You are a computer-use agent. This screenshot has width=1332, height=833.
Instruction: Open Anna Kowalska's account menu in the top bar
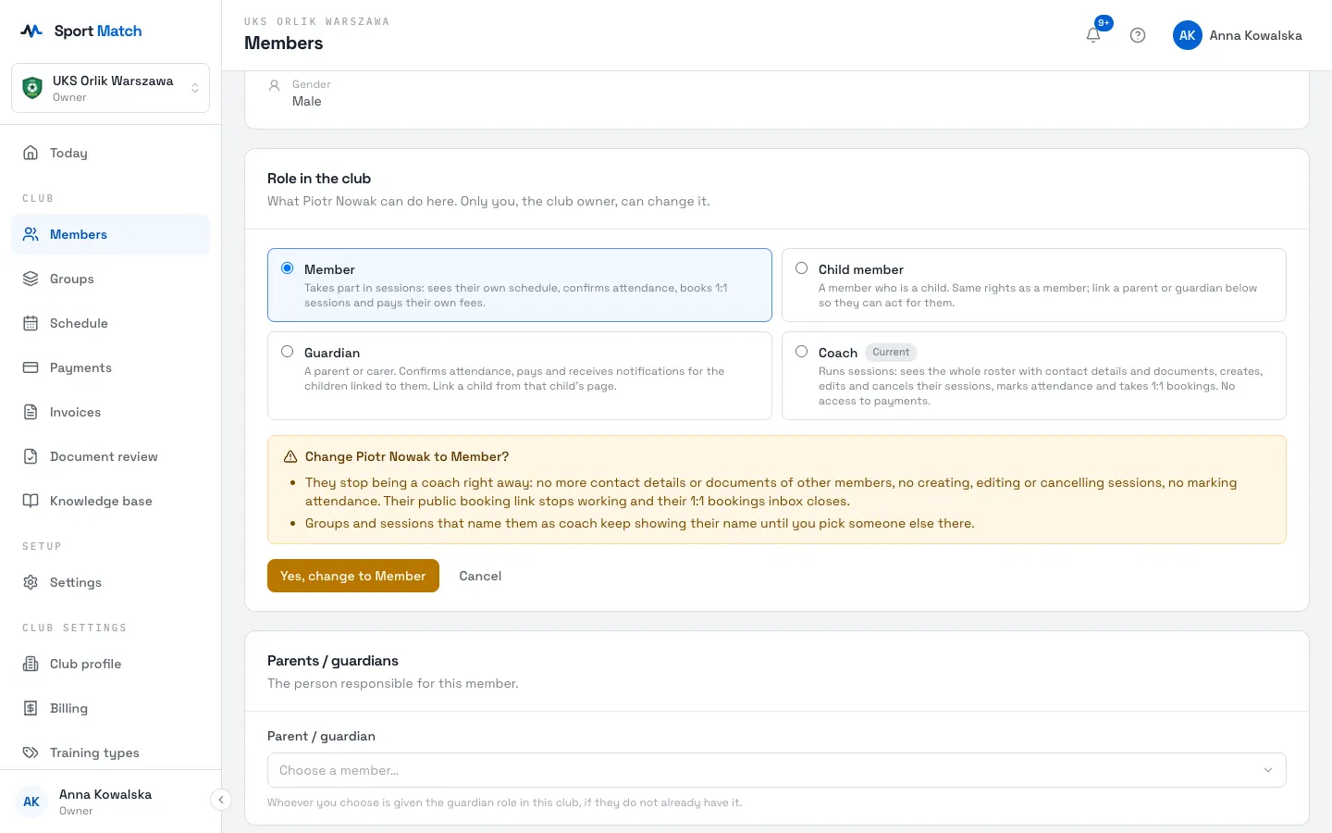(x=1238, y=35)
